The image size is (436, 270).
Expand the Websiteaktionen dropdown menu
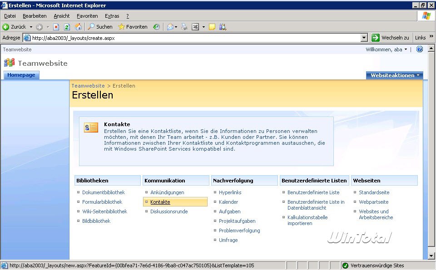[x=394, y=75]
